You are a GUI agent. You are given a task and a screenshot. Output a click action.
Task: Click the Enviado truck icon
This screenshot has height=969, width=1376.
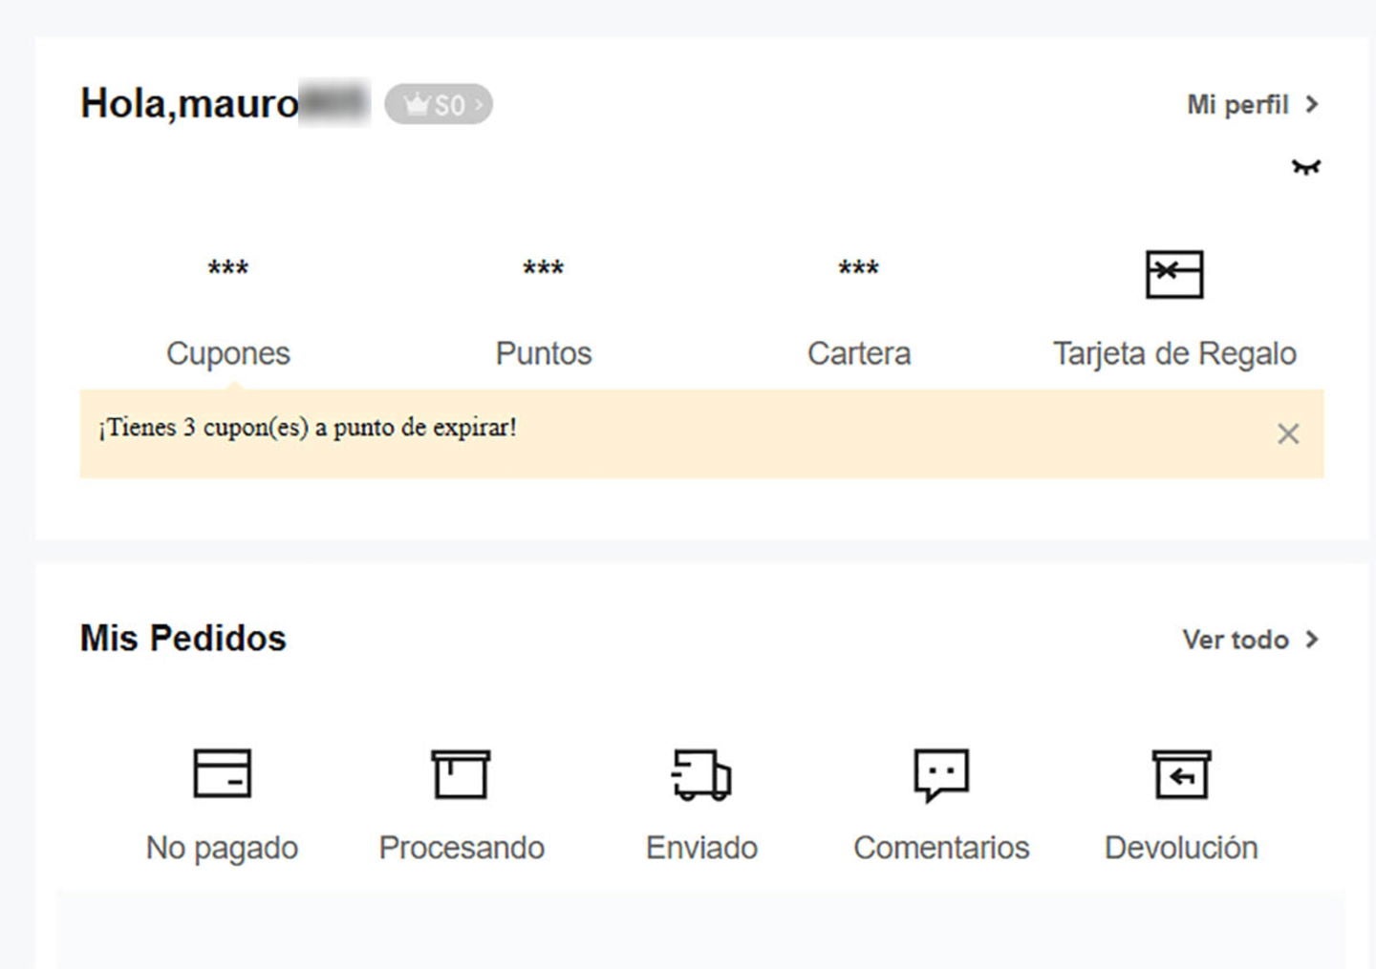(x=700, y=775)
